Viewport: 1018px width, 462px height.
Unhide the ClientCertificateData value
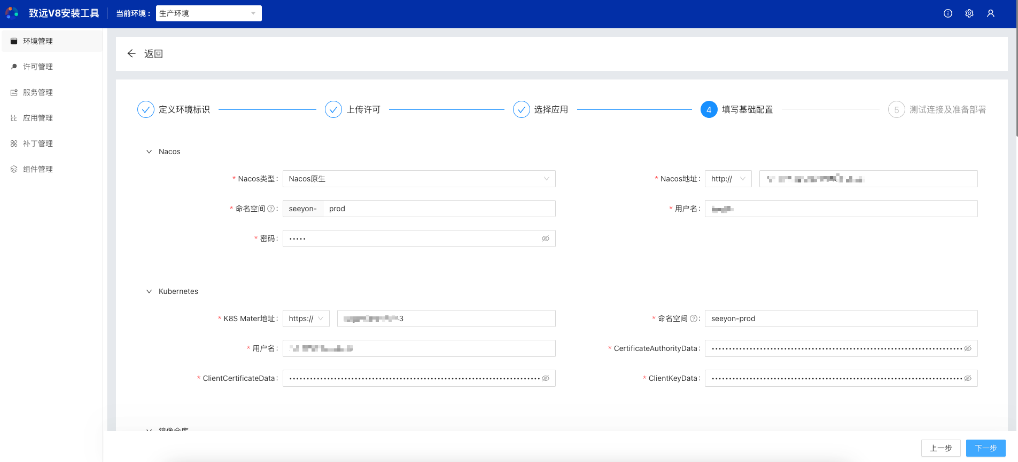[545, 378]
